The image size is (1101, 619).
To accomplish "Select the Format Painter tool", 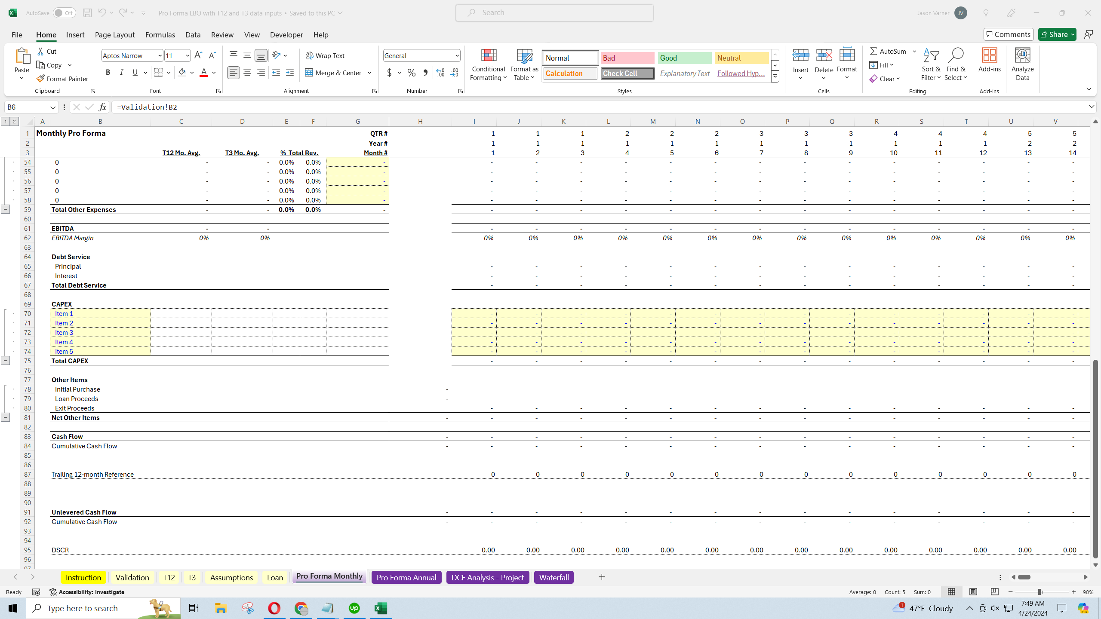I will [63, 78].
